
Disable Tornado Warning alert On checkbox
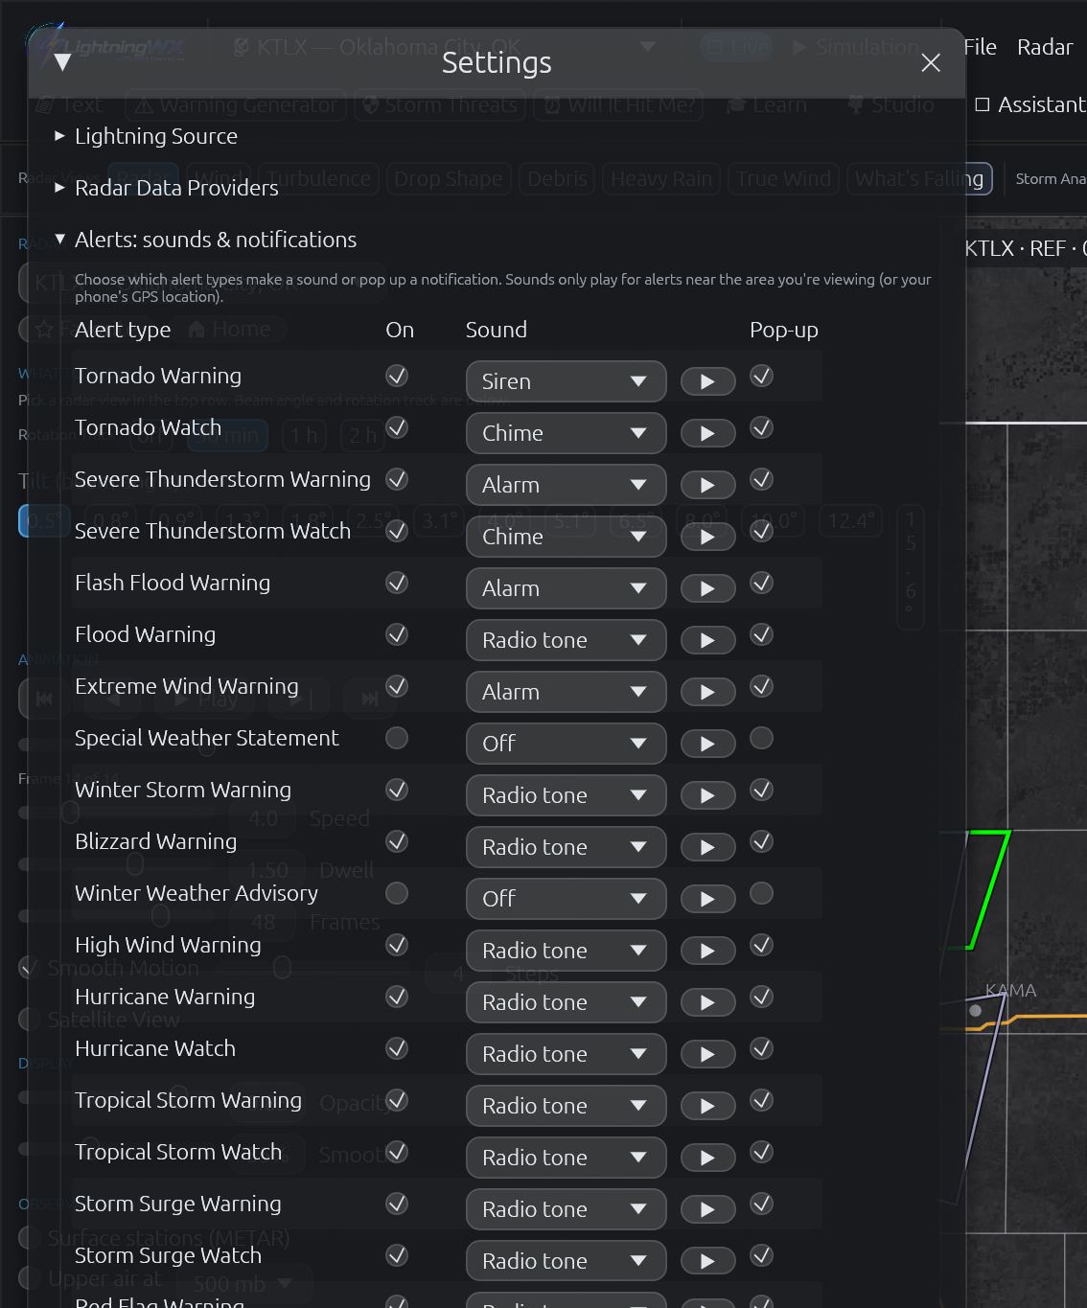[397, 376]
